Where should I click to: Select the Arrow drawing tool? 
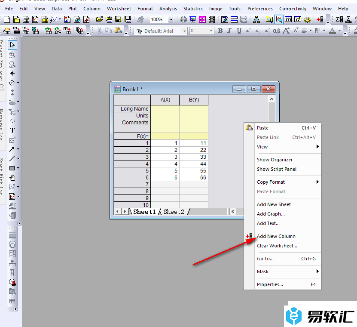click(12, 149)
